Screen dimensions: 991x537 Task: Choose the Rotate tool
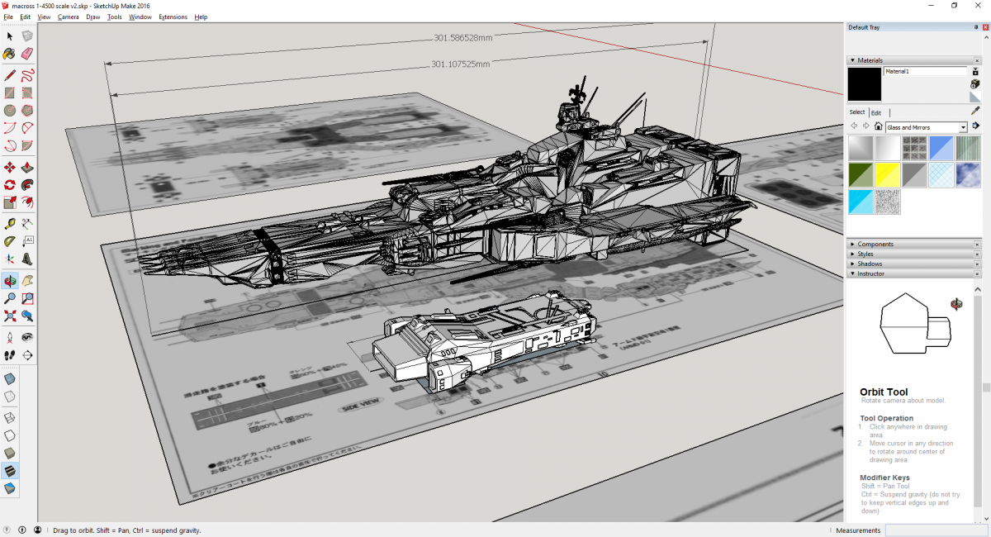[x=10, y=185]
